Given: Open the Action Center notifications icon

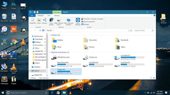Looking at the screenshot, I should coord(166,93).
